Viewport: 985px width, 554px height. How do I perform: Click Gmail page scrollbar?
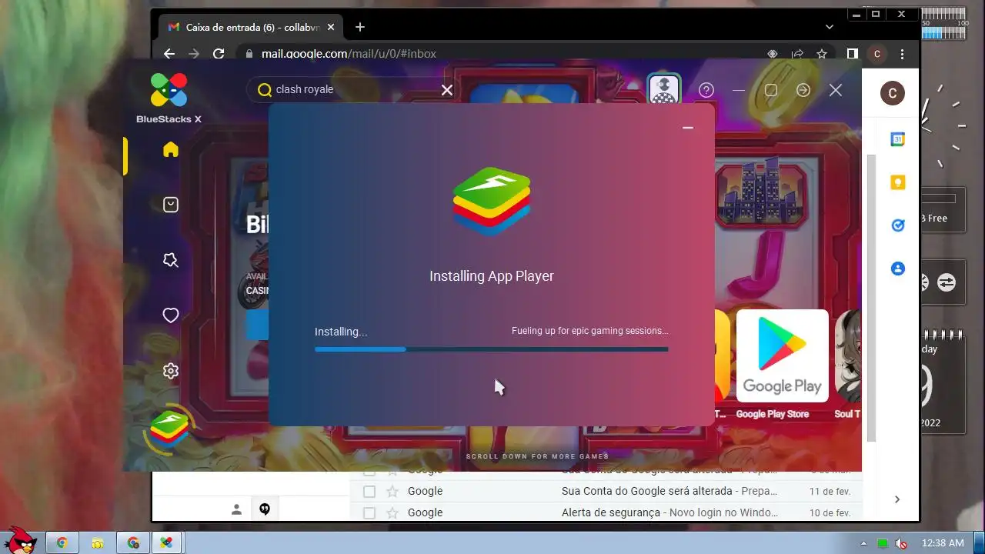(x=871, y=298)
